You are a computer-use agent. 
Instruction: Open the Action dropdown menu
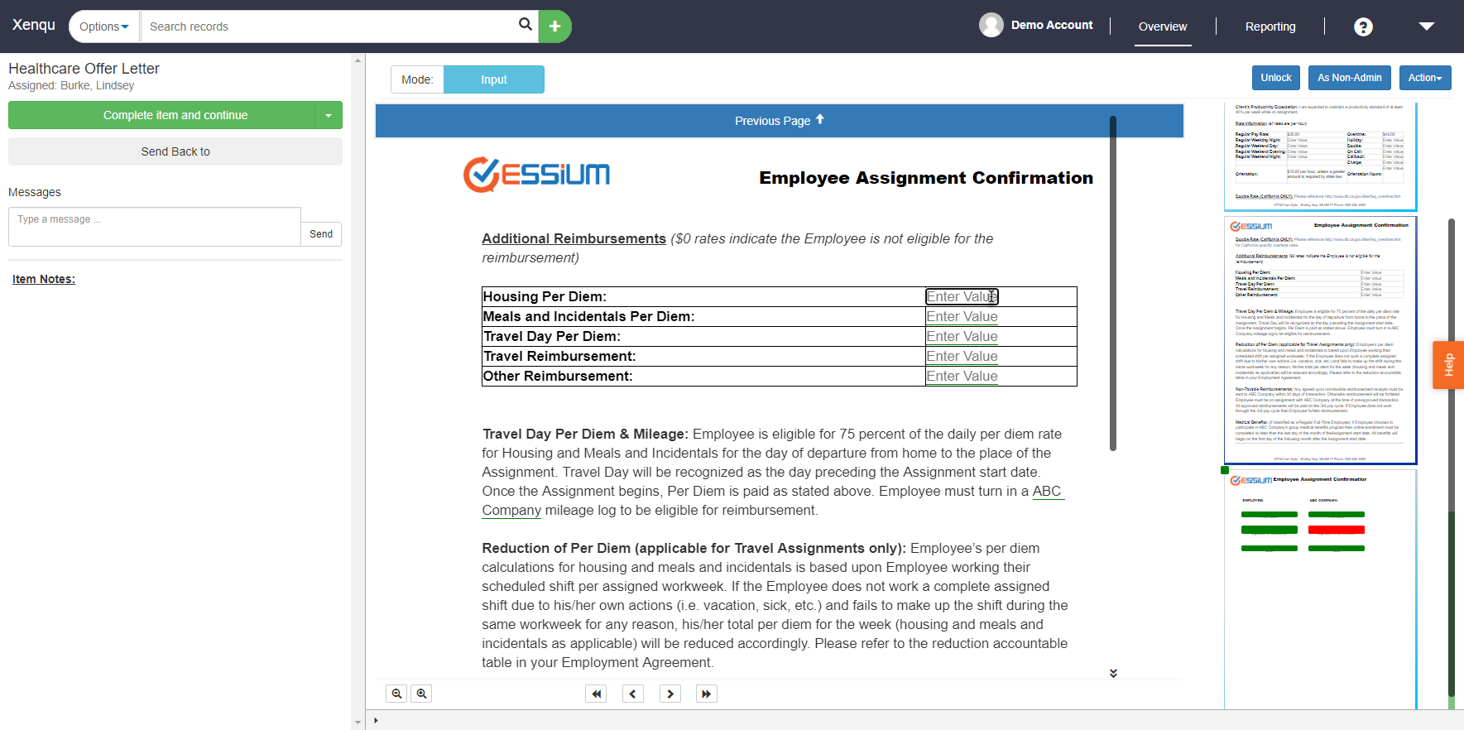tap(1425, 78)
